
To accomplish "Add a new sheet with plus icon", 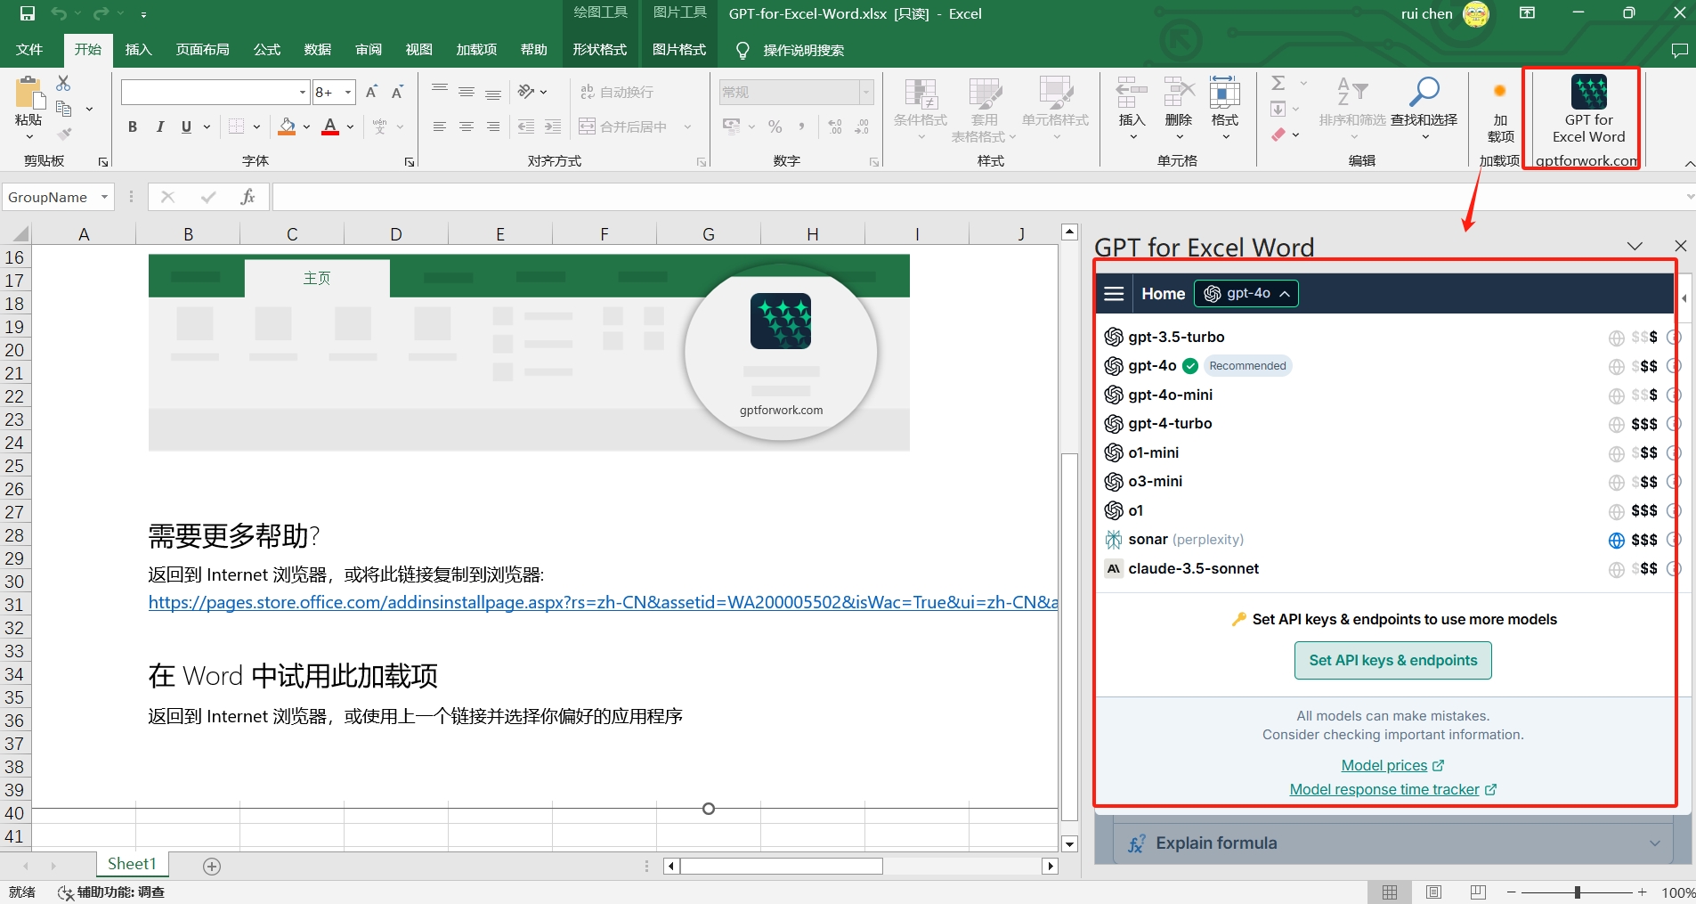I will pyautogui.click(x=212, y=866).
